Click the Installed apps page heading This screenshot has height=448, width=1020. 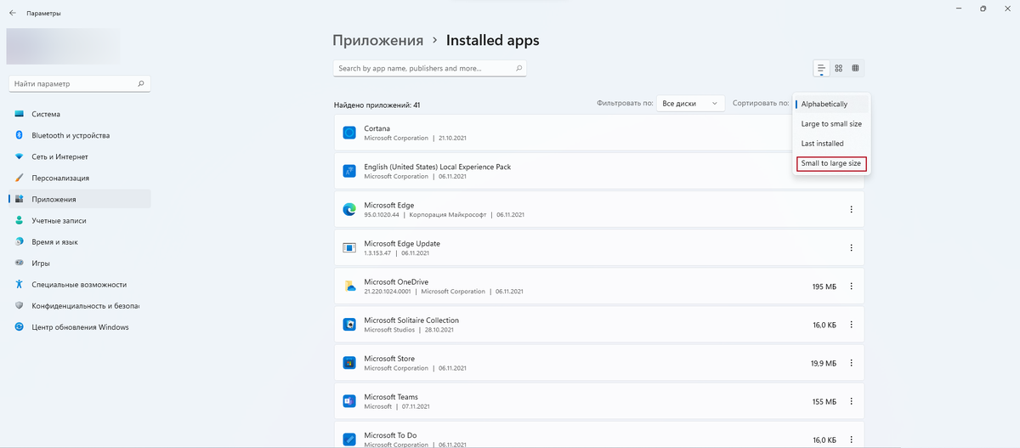493,40
